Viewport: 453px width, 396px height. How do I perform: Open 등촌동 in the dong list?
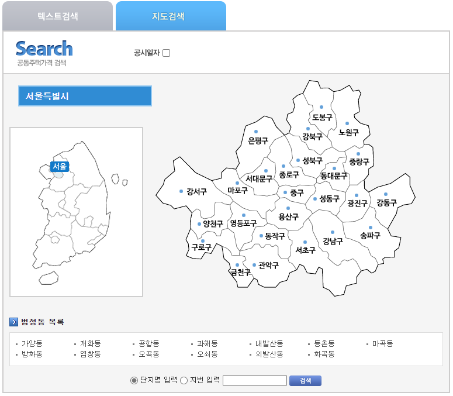(324, 343)
